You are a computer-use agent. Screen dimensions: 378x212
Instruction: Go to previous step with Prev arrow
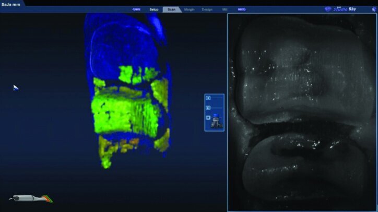[x=136, y=9]
